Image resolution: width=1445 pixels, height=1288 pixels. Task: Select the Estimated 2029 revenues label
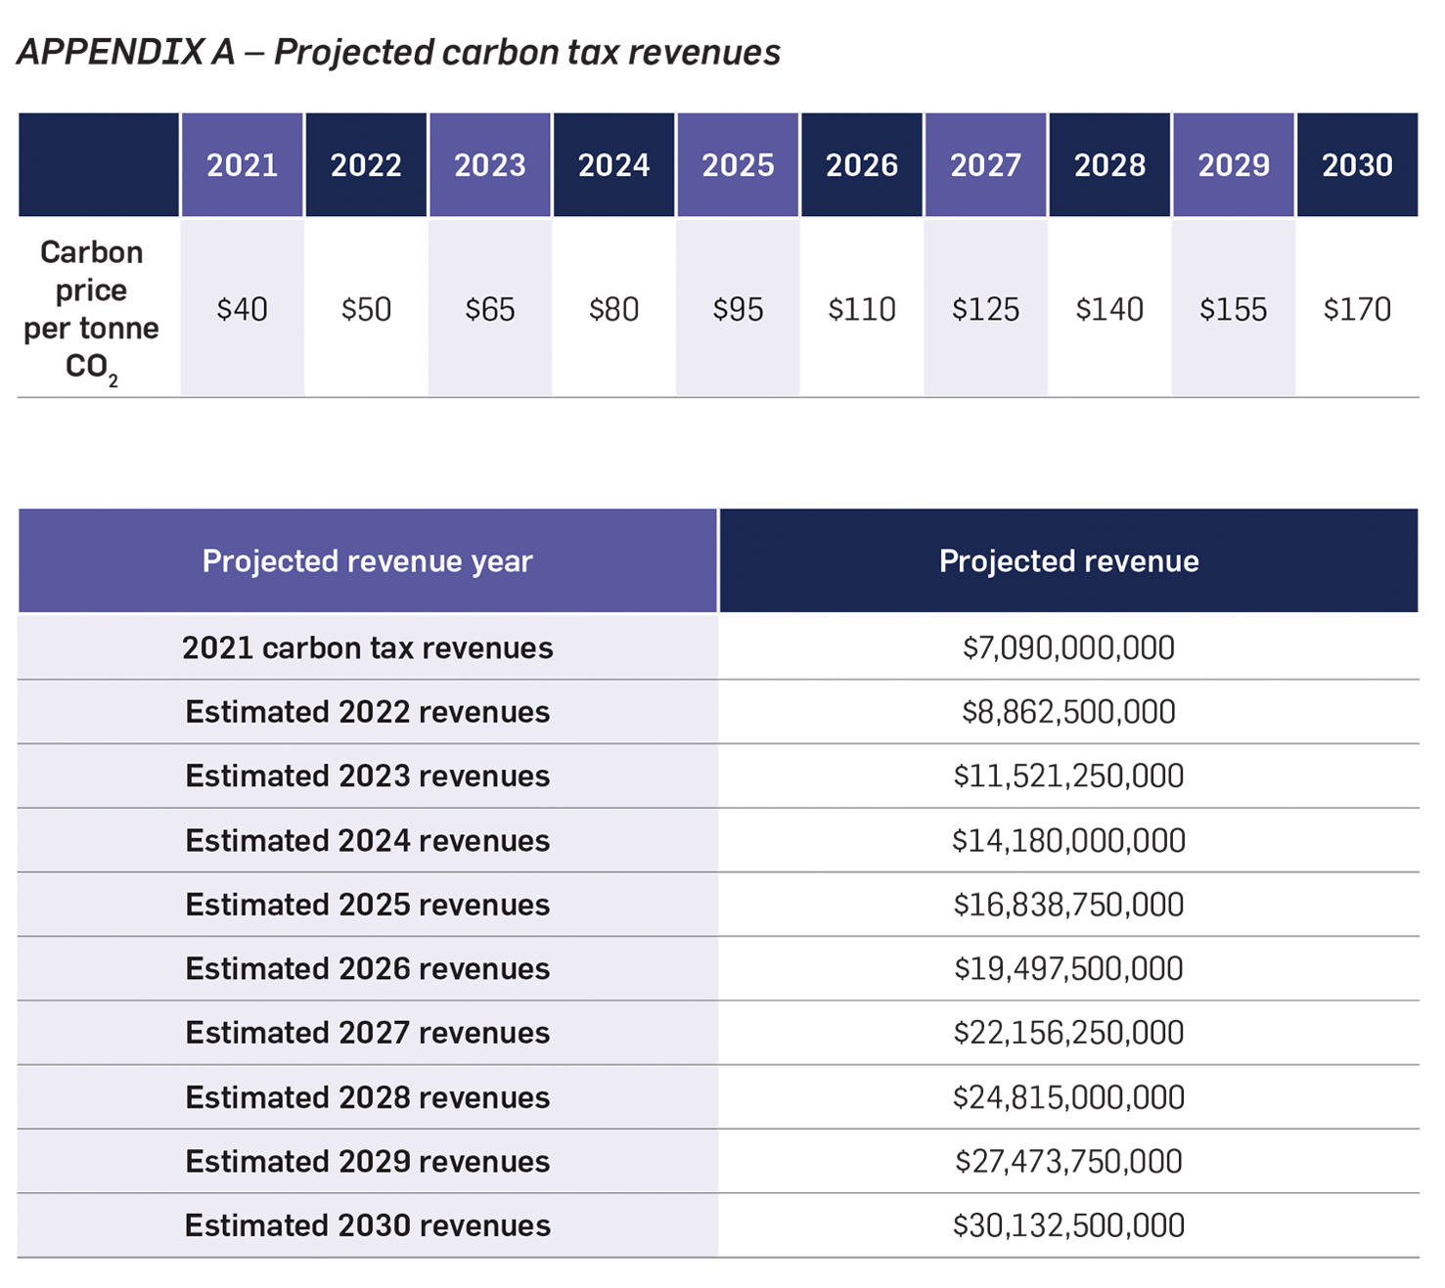tap(367, 1162)
